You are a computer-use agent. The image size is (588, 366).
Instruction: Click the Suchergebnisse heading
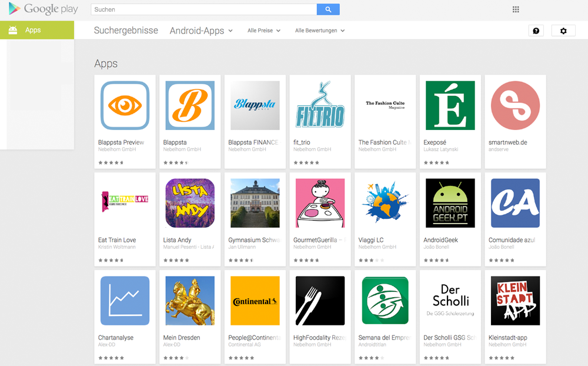pyautogui.click(x=126, y=31)
